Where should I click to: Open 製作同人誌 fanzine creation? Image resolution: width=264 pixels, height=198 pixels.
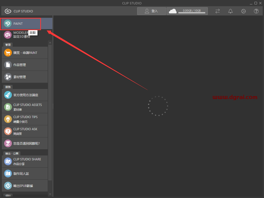click(x=25, y=174)
